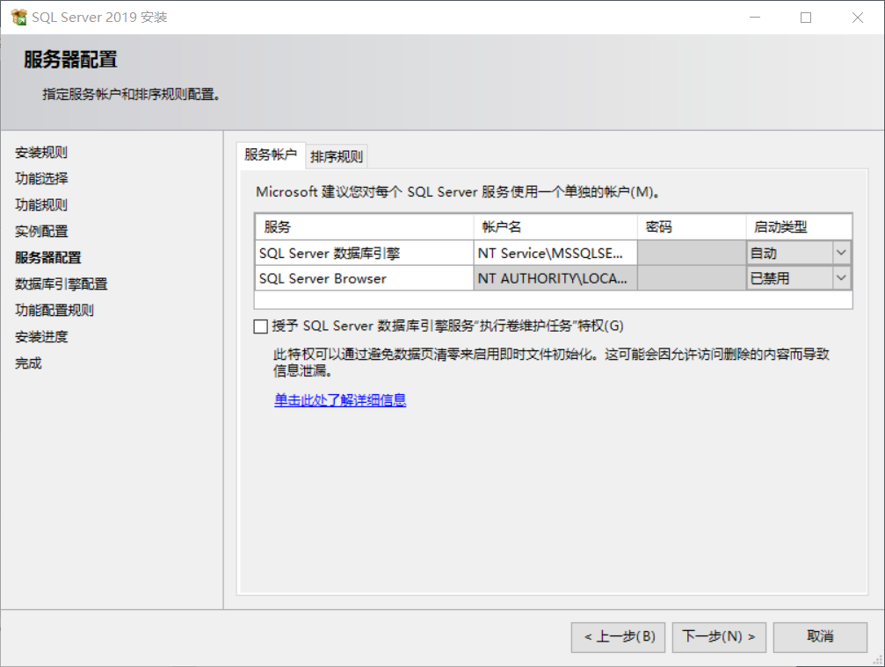Select 功能配置规则 in the step list

[x=54, y=310]
